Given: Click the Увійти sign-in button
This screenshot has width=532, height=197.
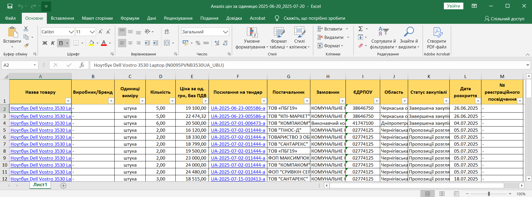Looking at the screenshot, I should [453, 6].
